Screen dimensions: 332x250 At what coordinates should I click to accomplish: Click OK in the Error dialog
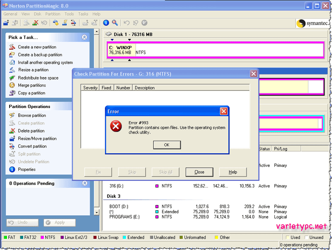tap(167, 145)
